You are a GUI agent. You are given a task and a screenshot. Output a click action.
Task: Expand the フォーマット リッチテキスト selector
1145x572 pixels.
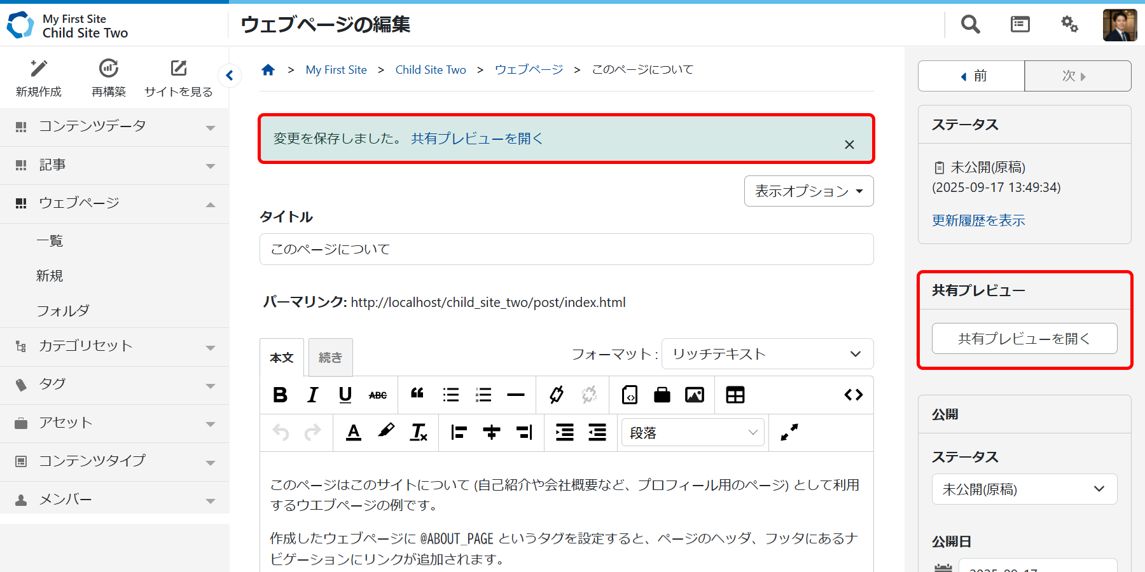pos(767,354)
